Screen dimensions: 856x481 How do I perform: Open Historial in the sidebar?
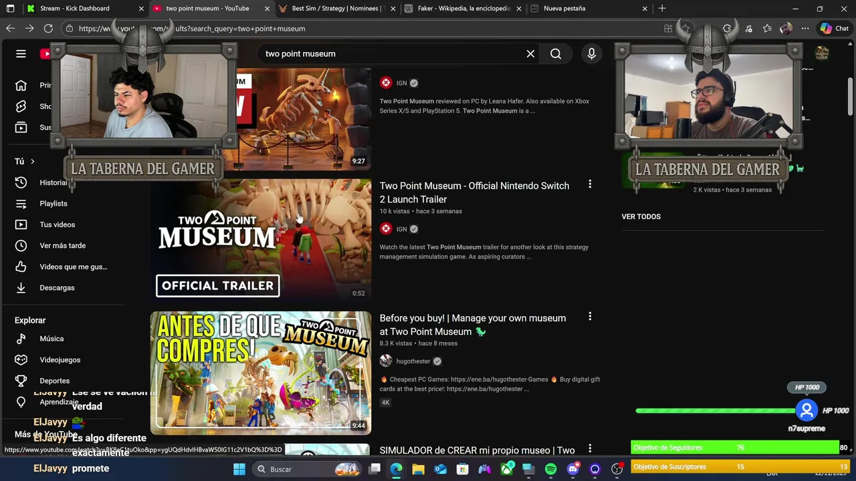pyautogui.click(x=53, y=182)
